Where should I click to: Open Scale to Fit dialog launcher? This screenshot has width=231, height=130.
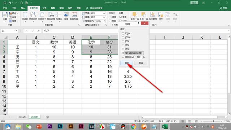click(x=106, y=25)
